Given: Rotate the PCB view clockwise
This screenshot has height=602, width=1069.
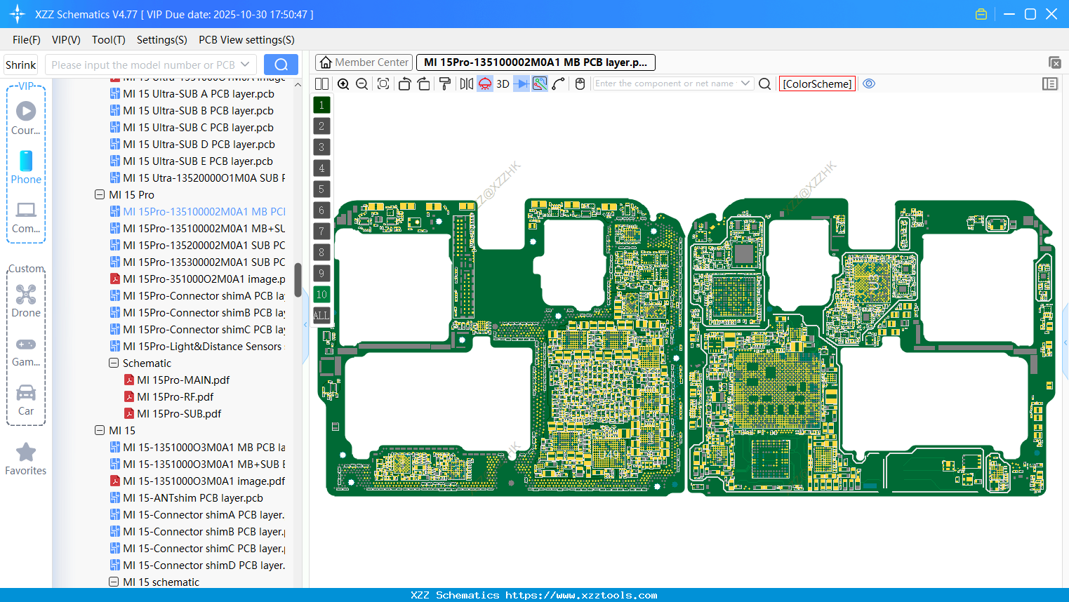Looking at the screenshot, I should coord(423,83).
